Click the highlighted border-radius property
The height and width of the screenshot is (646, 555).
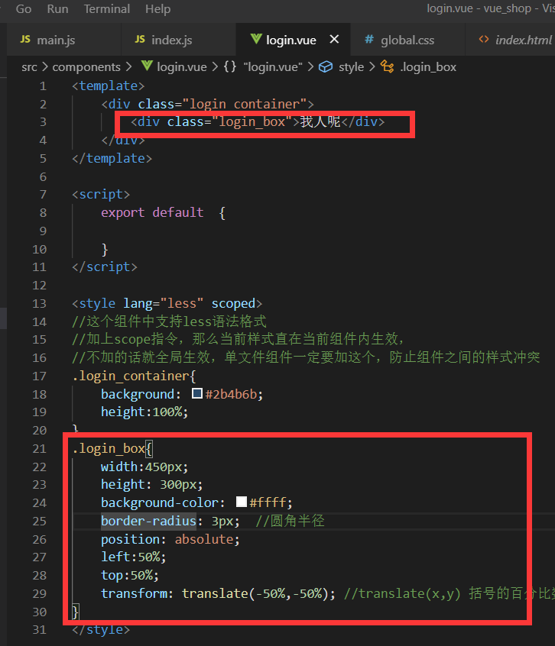coord(149,521)
